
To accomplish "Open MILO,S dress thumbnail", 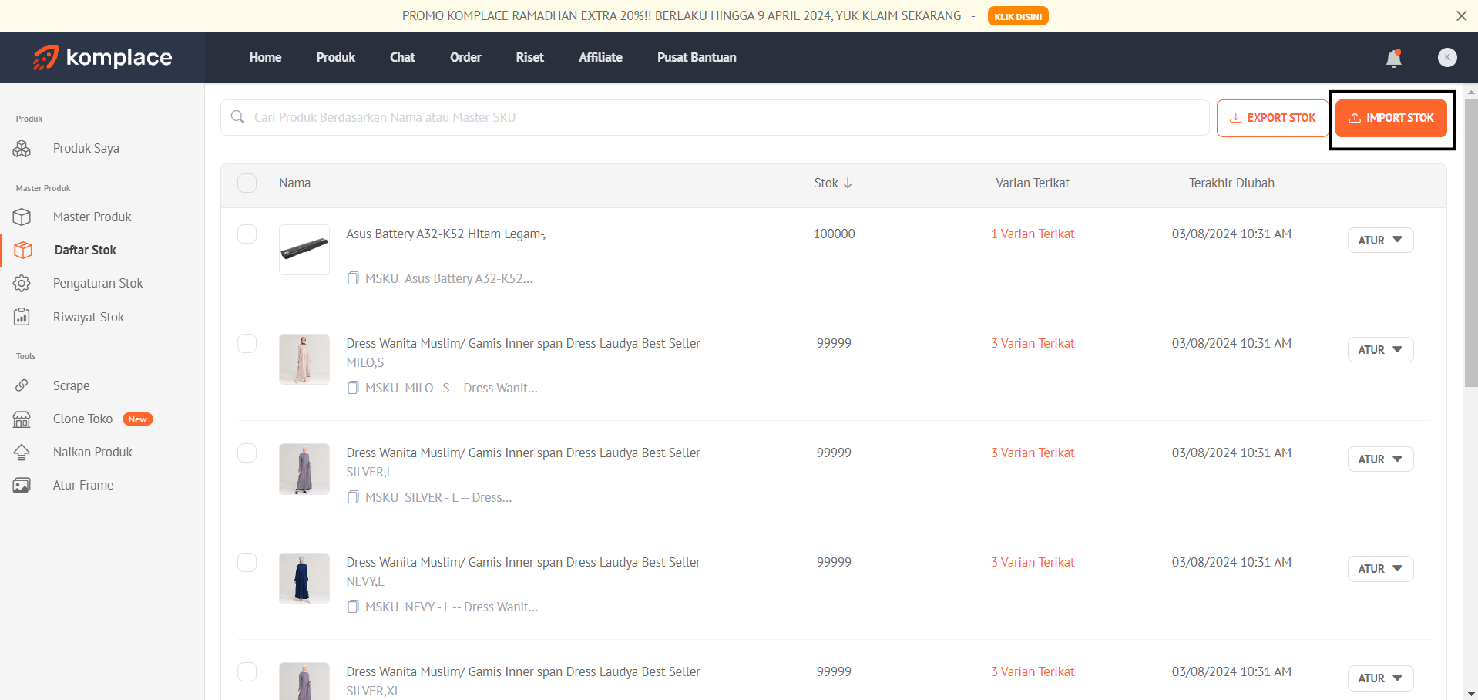I will click(x=304, y=359).
